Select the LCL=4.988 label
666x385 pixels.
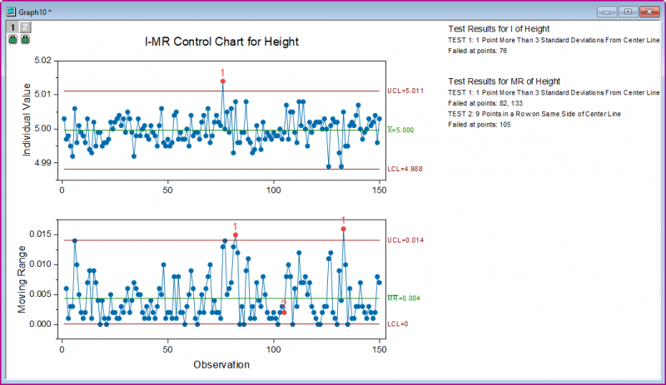pyautogui.click(x=405, y=169)
